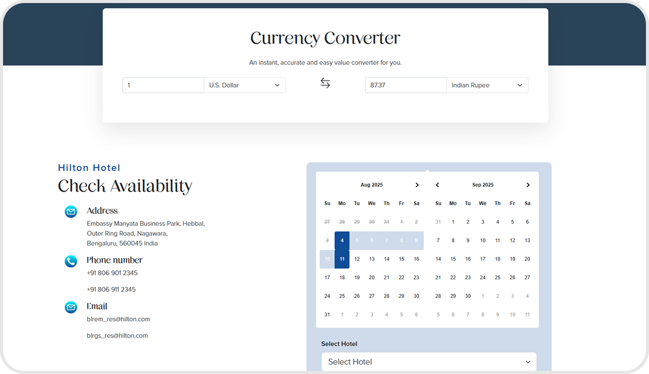This screenshot has width=649, height=374.
Task: Click the amount field containing 1
Action: click(163, 85)
